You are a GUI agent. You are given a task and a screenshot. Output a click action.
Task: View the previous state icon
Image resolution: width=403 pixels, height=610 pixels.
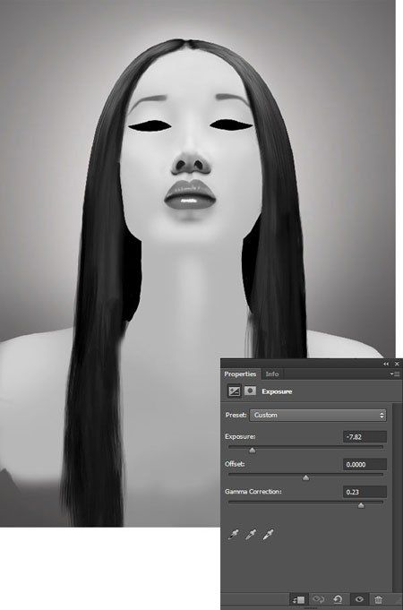pos(319,599)
